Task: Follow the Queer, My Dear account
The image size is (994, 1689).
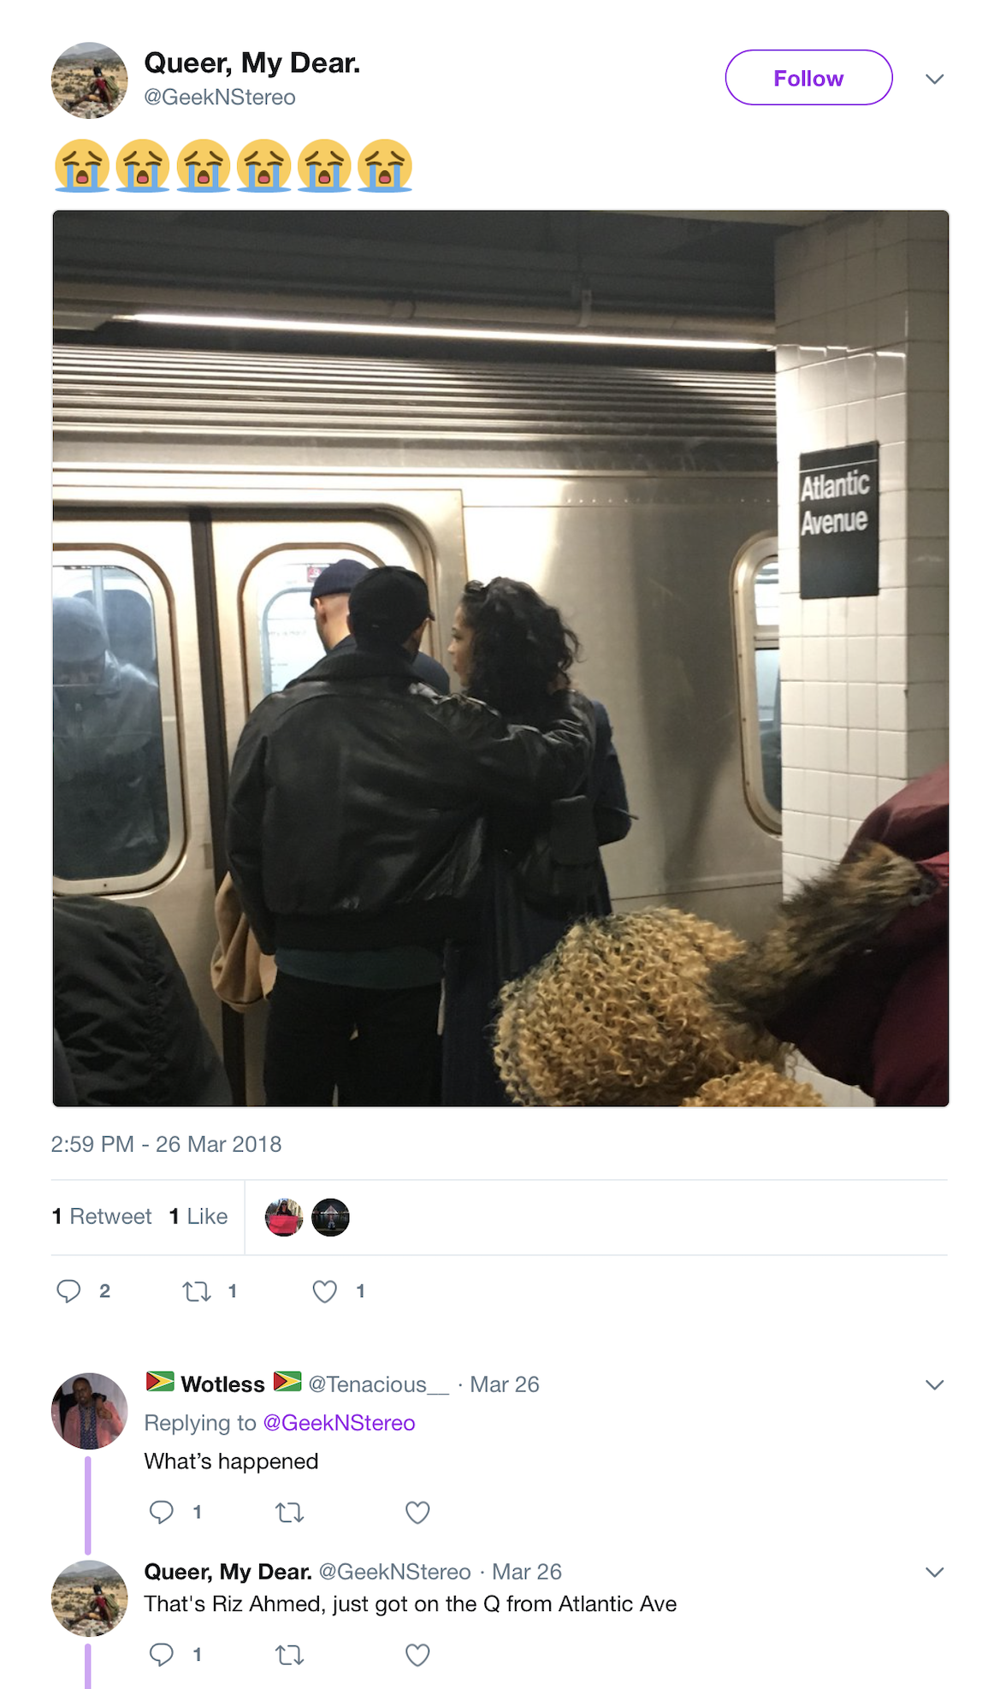Action: click(808, 78)
